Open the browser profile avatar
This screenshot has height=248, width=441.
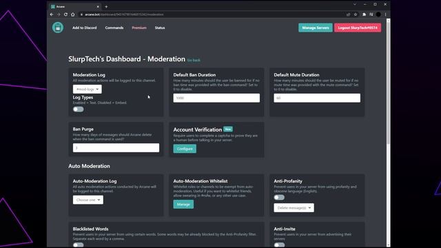click(x=378, y=14)
